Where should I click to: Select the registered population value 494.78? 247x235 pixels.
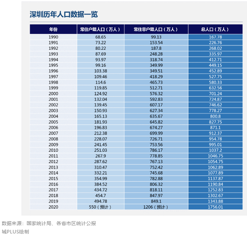(x=101, y=201)
